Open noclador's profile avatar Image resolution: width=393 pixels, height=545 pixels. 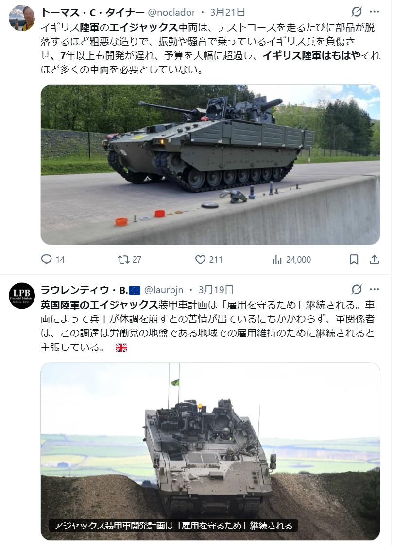point(22,18)
